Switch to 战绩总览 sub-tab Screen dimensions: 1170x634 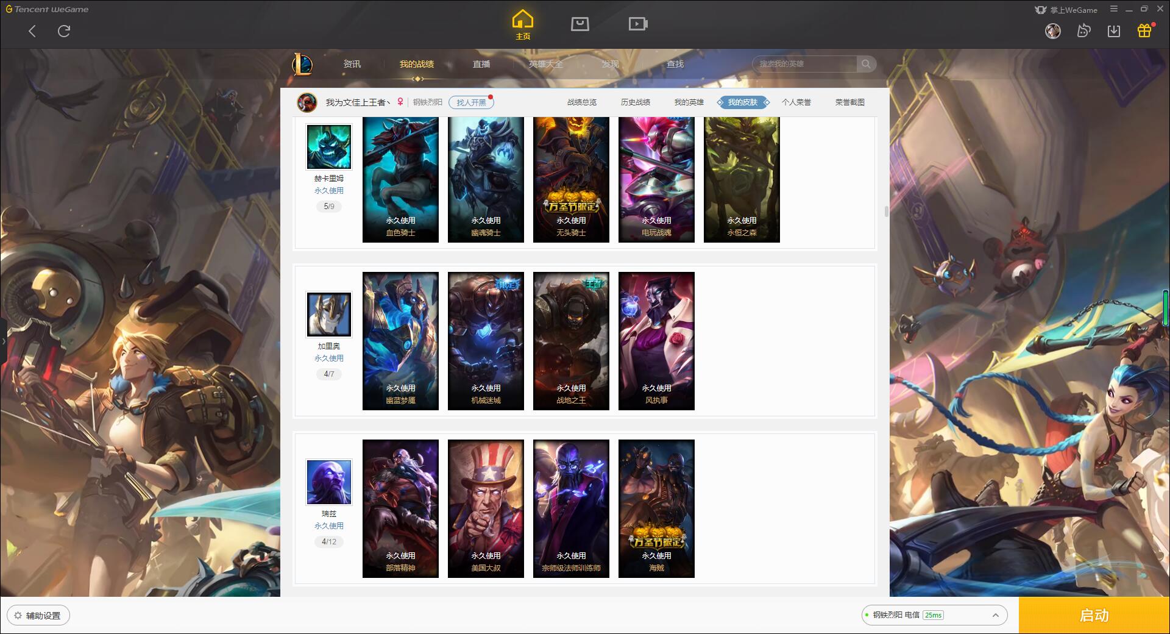pos(582,102)
